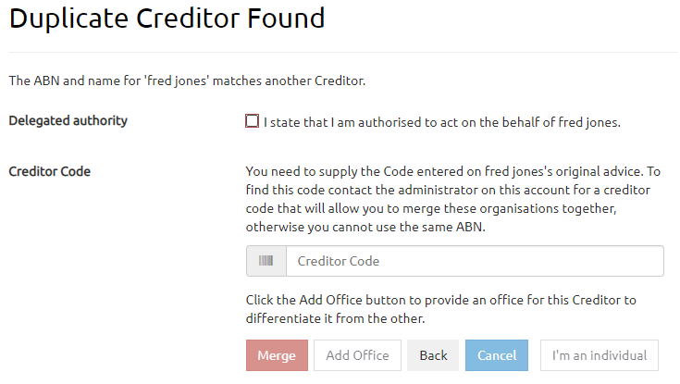
Task: Click 'otherwise you cannot use the same ABN' text
Action: pyautogui.click(x=364, y=227)
